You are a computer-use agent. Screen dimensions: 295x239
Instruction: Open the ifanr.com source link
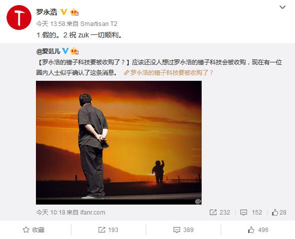pos(93,213)
